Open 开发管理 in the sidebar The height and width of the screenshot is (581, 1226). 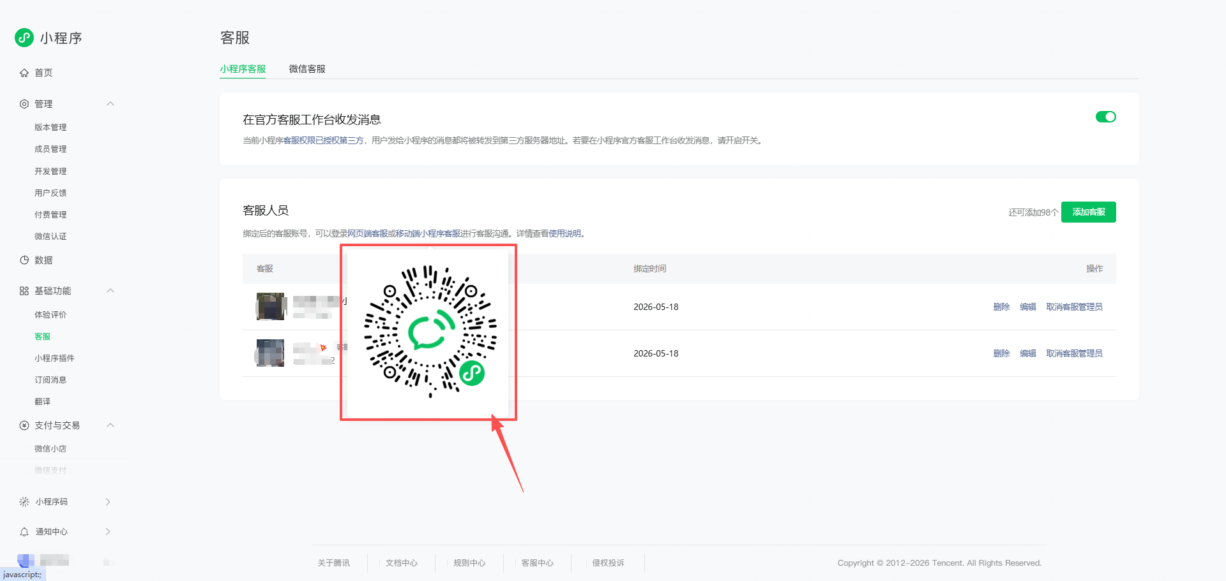click(50, 172)
